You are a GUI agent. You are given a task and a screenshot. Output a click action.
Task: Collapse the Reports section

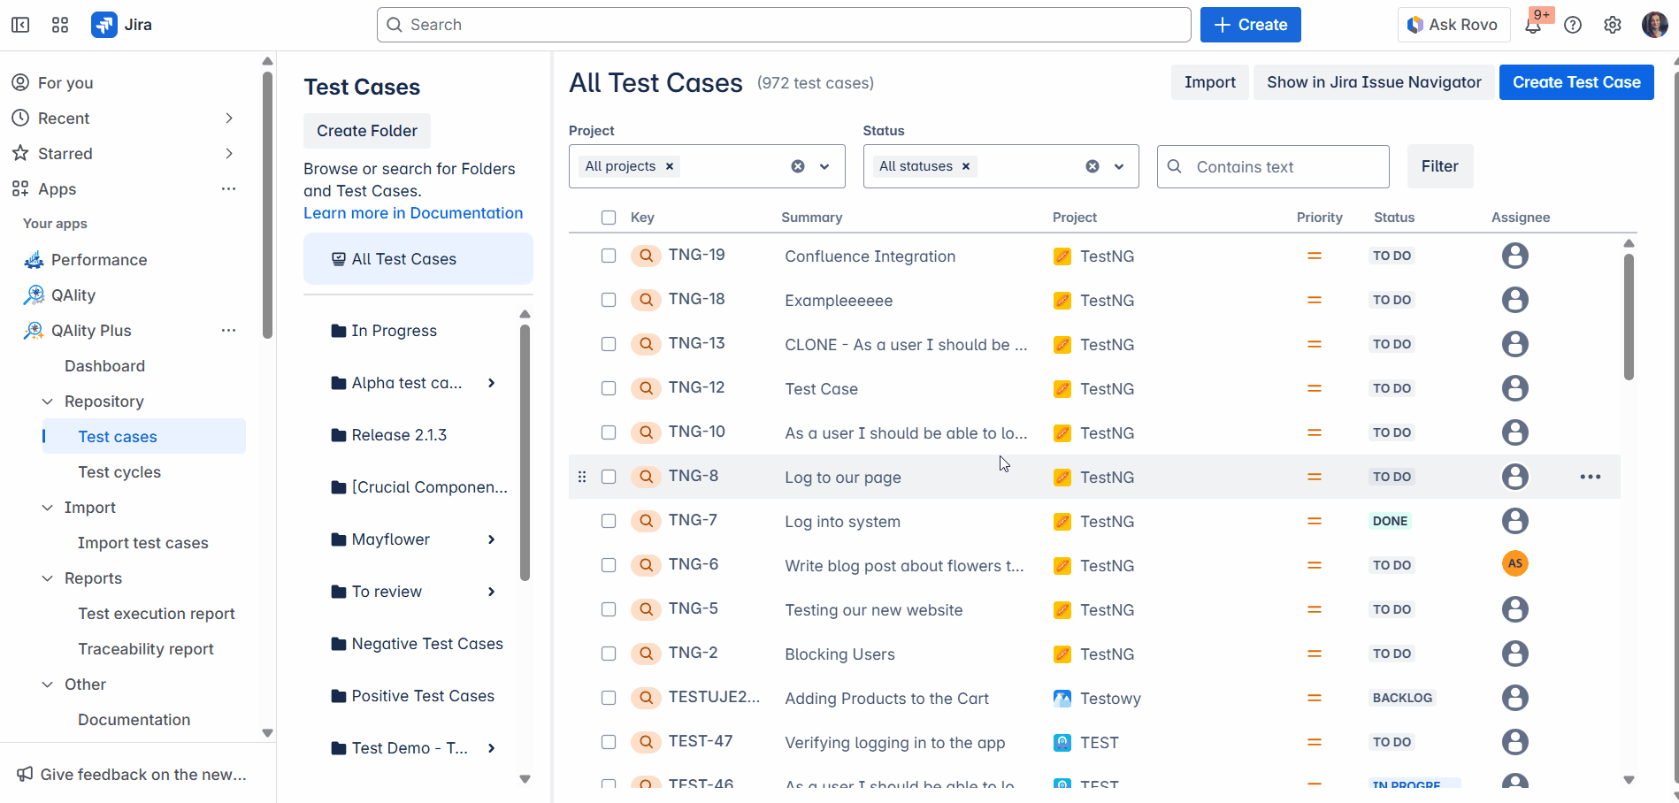tap(48, 578)
